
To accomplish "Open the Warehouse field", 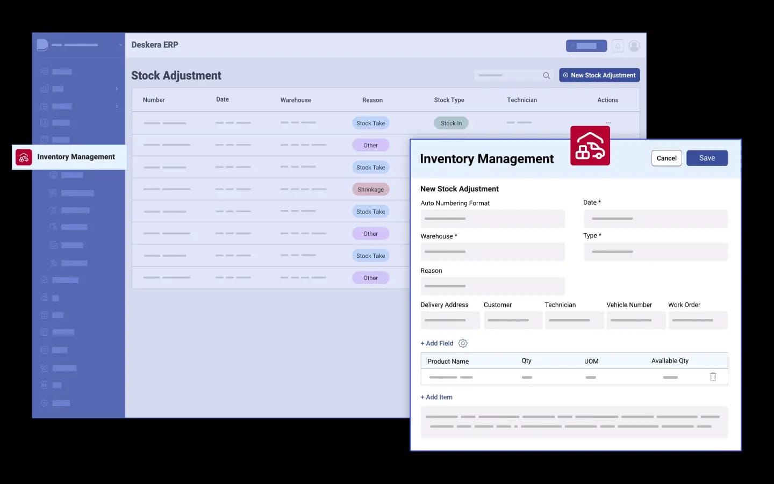I will point(492,252).
